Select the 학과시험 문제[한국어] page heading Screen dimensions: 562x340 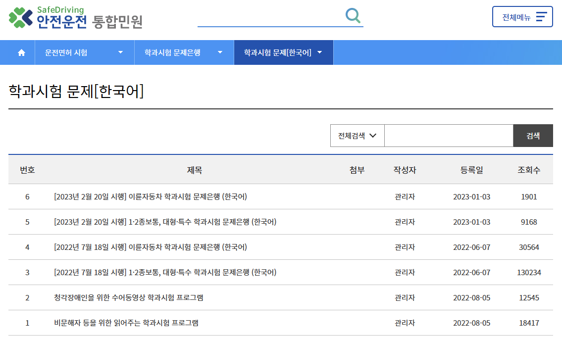(76, 91)
